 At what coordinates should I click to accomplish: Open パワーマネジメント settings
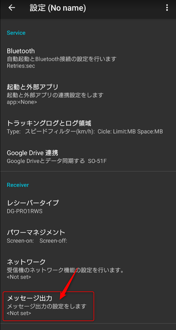36,232
